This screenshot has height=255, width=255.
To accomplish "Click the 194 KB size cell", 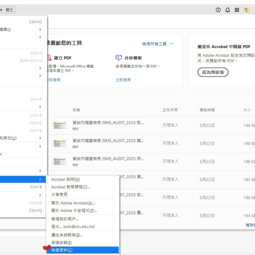I will (249, 215).
